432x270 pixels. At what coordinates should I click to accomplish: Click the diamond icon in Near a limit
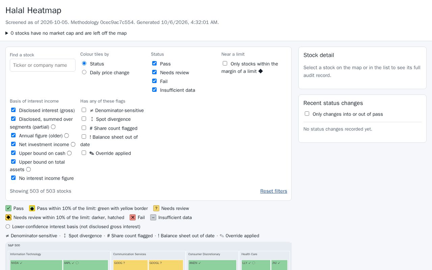(x=261, y=71)
